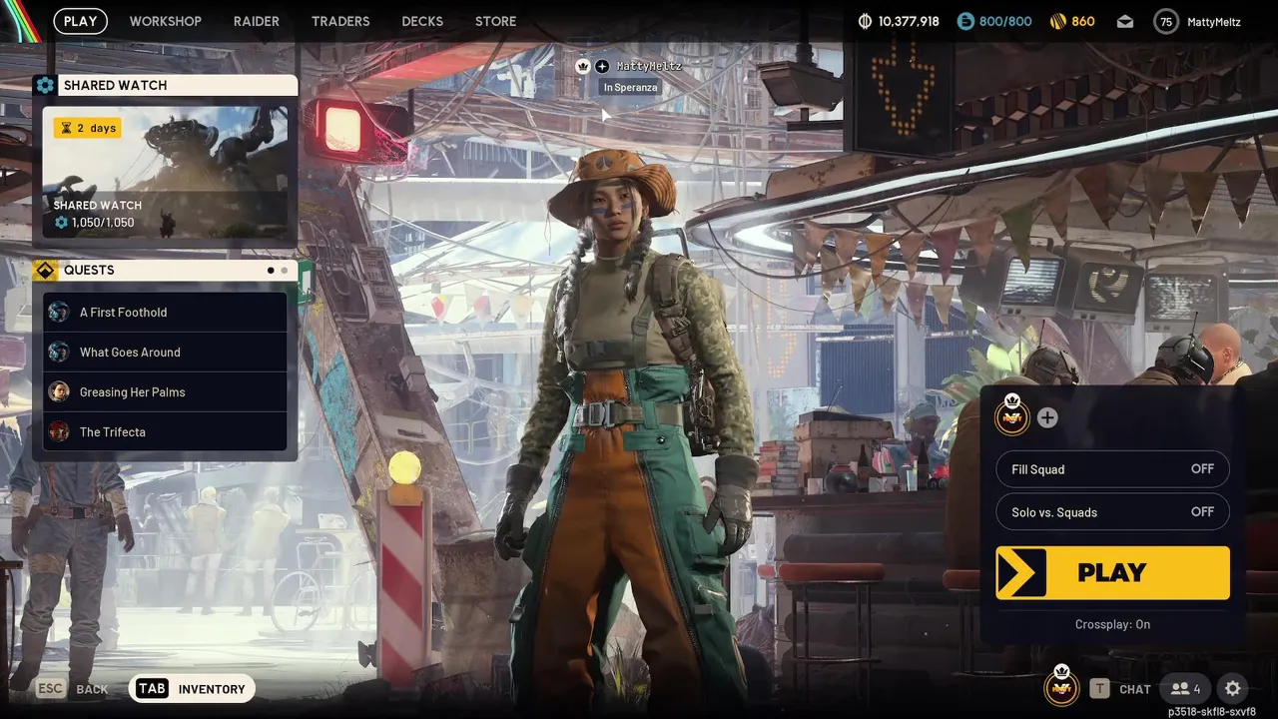Open the settings gear icon
The height and width of the screenshot is (719, 1278).
point(1233,688)
